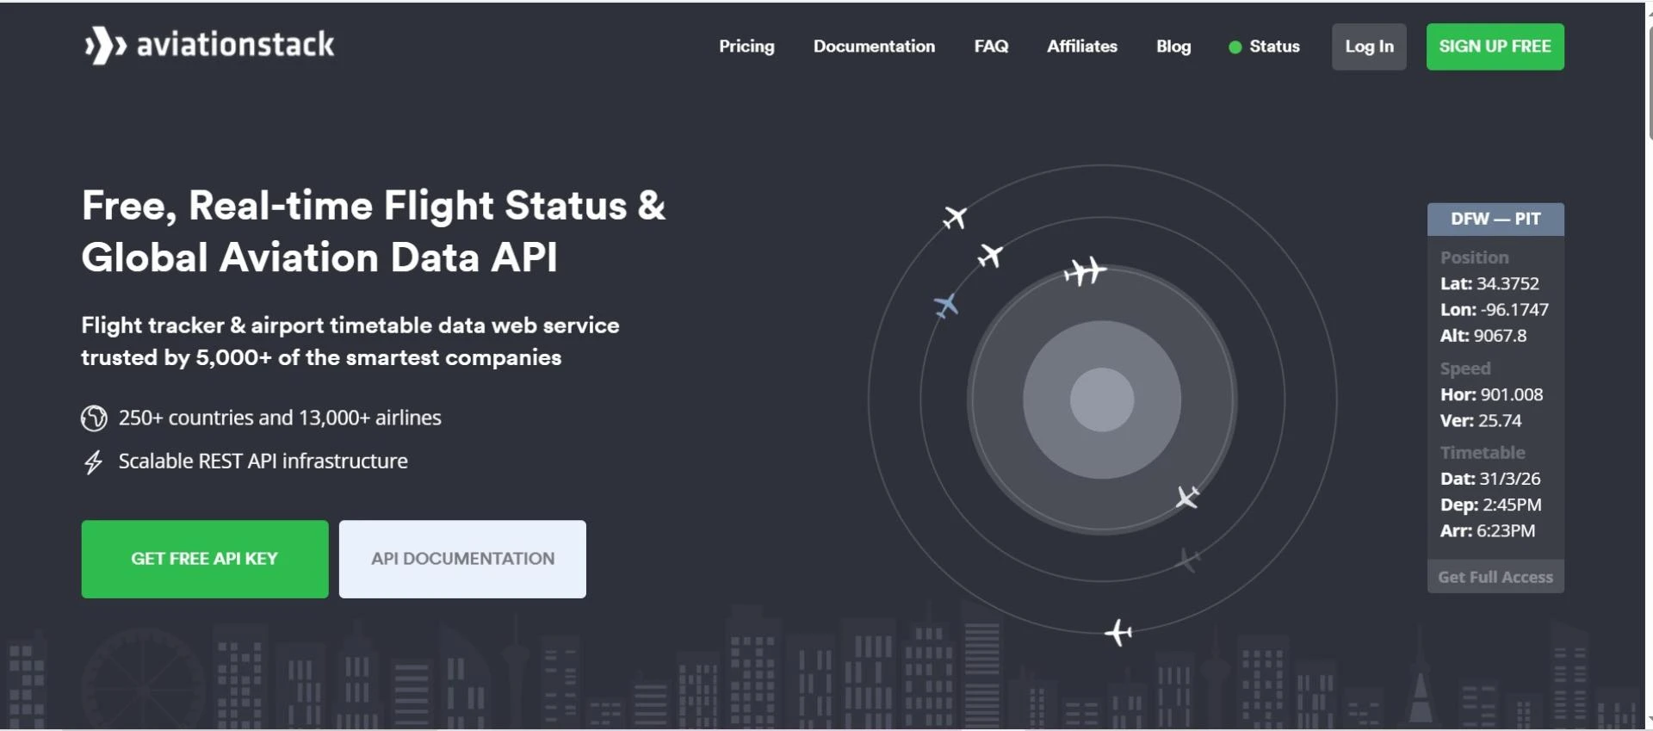
Task: Click the Position section label
Action: click(1475, 257)
